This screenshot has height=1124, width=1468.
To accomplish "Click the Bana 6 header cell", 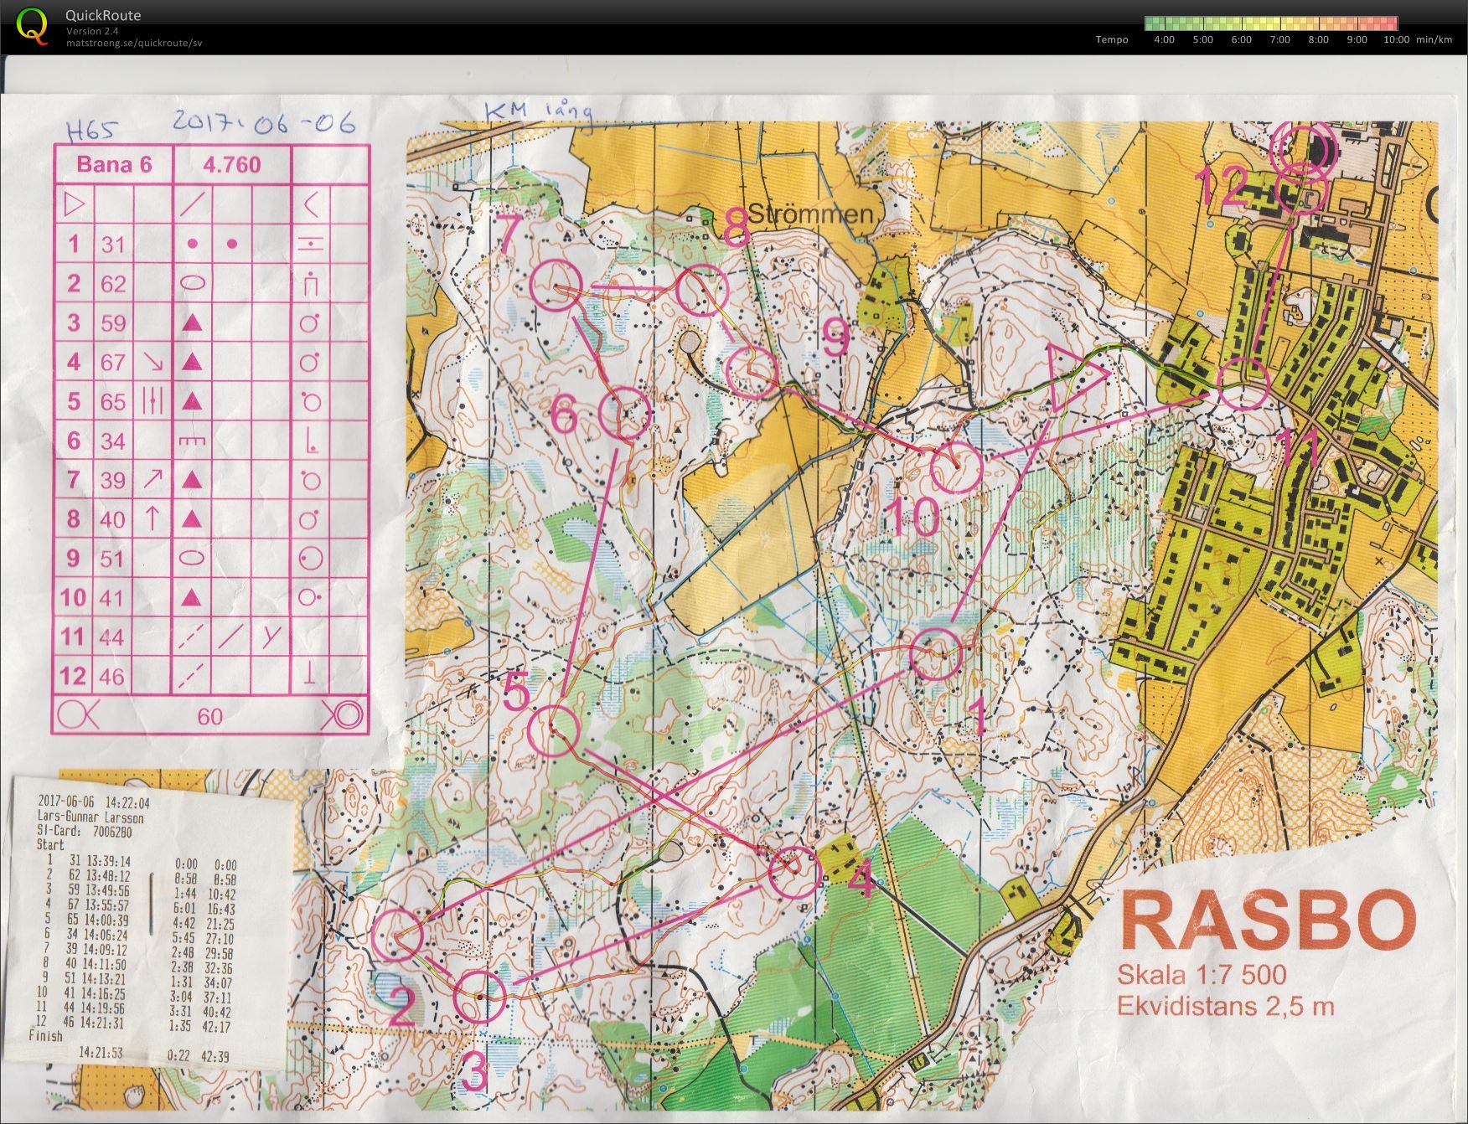I will 114,164.
